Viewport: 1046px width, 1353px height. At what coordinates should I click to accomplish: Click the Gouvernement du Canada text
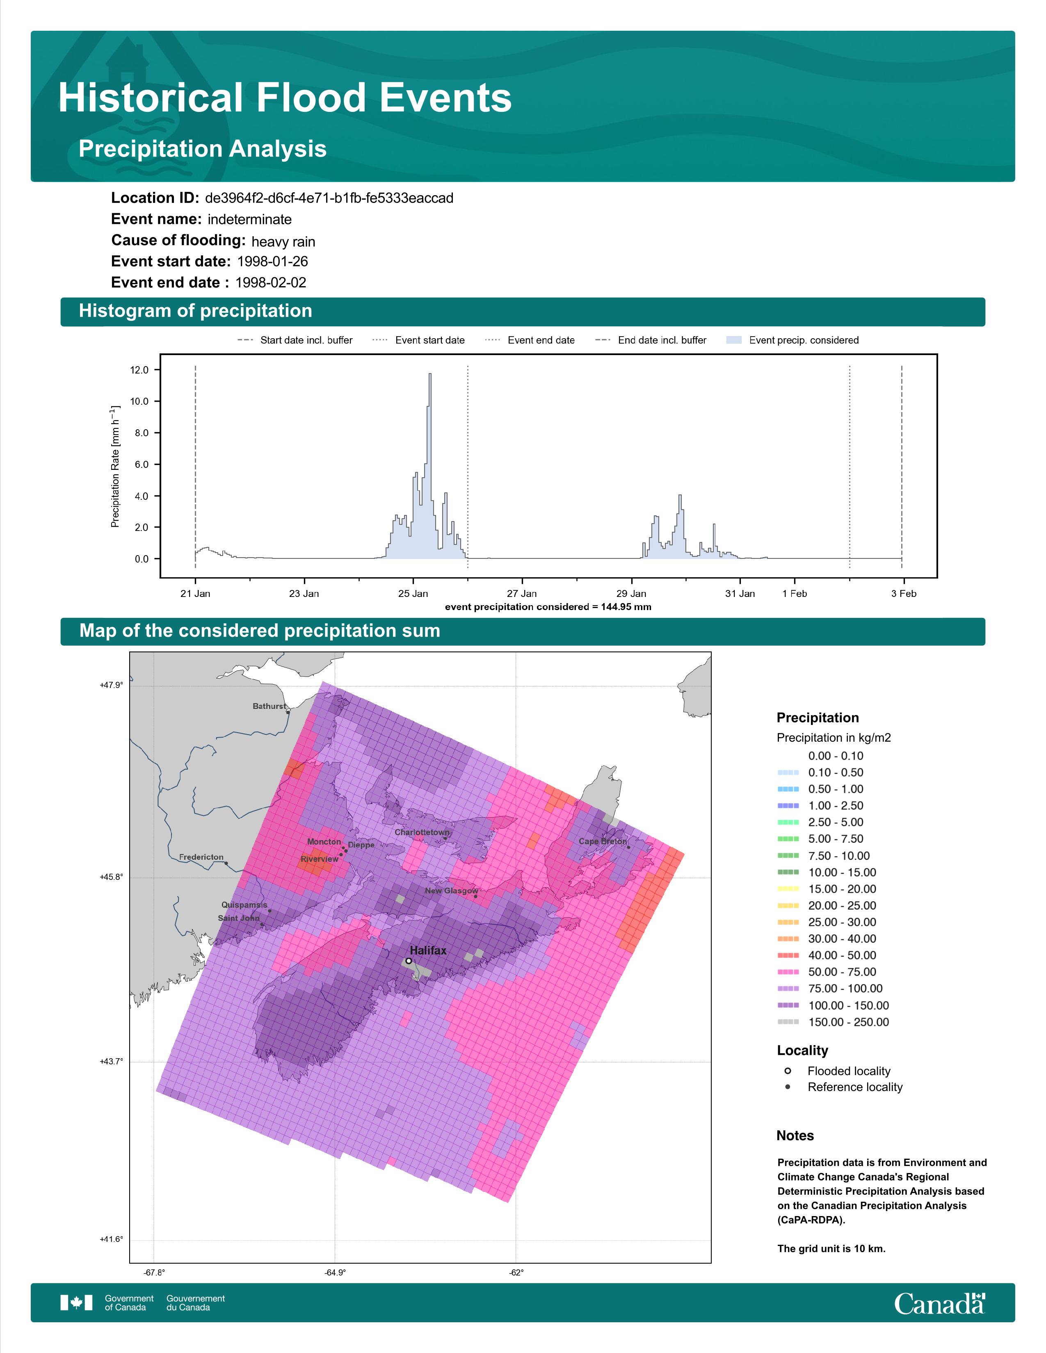(x=195, y=1303)
